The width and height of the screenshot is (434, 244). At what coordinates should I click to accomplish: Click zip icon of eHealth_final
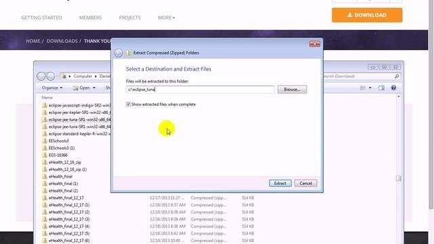[x=45, y=176]
